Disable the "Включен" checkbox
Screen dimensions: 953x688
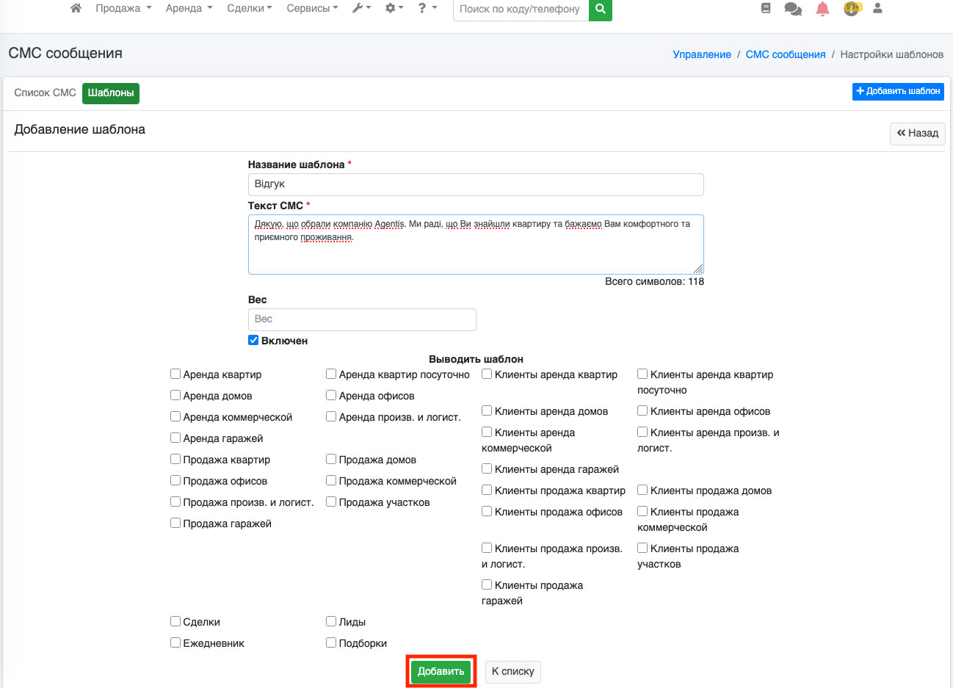click(x=253, y=341)
